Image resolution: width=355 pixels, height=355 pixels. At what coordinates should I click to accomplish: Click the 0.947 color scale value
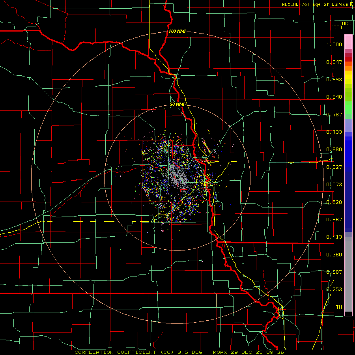334,62
